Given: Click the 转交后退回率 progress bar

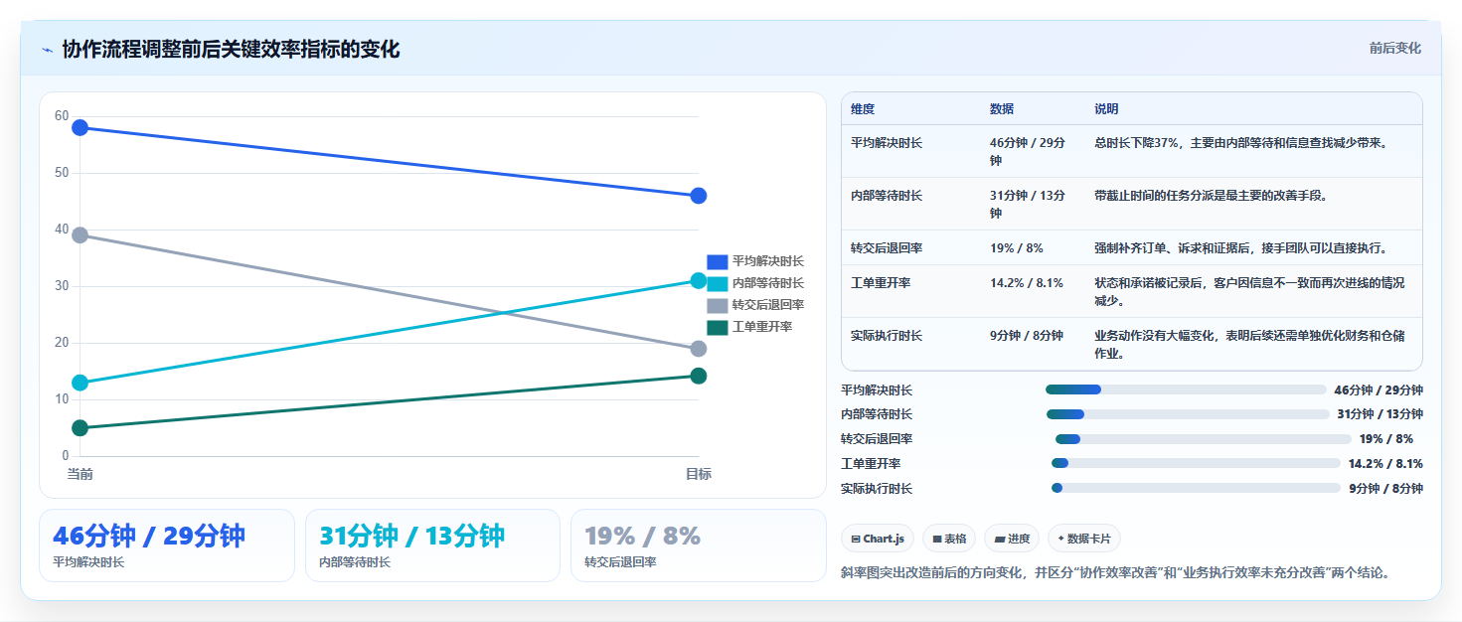Looking at the screenshot, I should [x=1204, y=439].
